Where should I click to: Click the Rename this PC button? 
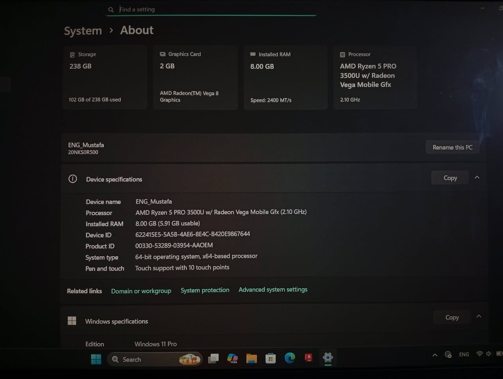pos(453,147)
